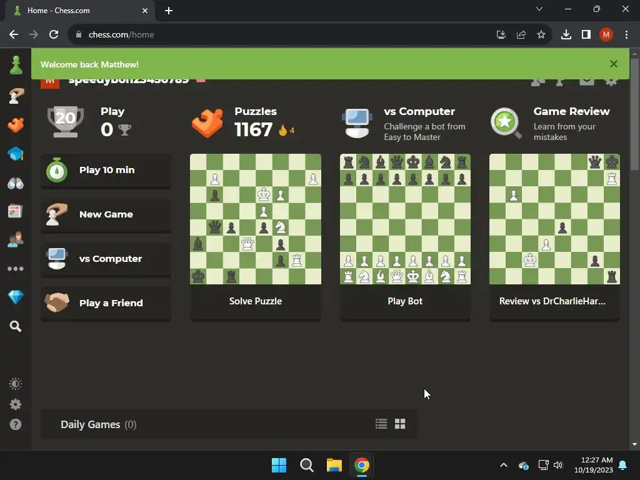This screenshot has height=480, width=640.
Task: Open Chrome three-dot menu
Action: coord(626,35)
